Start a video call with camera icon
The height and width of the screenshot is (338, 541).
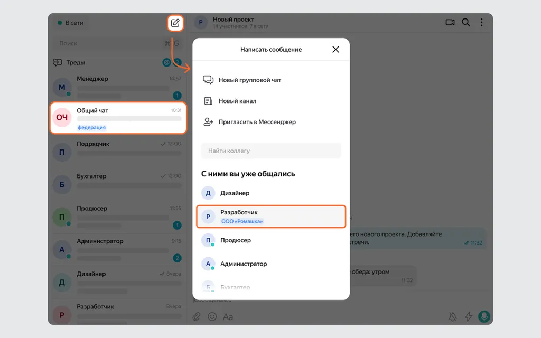pyautogui.click(x=450, y=22)
